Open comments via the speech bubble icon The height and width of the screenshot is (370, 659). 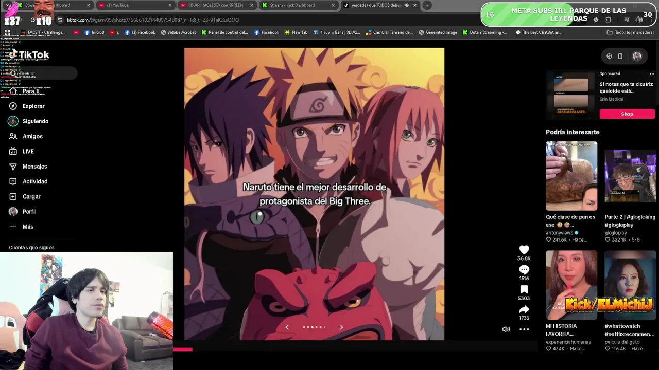pos(524,270)
